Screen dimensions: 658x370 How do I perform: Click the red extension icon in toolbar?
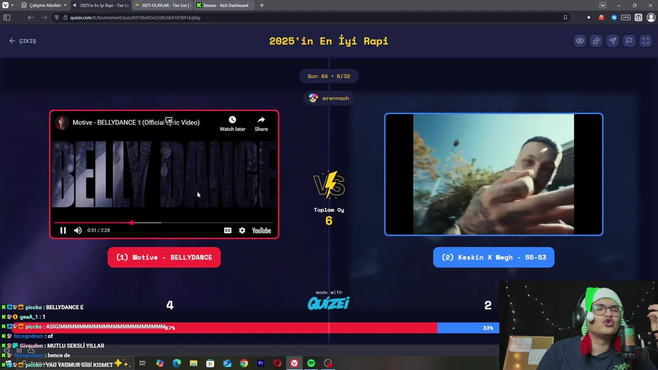(x=601, y=17)
